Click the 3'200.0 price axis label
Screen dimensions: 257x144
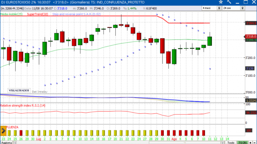tap(250, 58)
